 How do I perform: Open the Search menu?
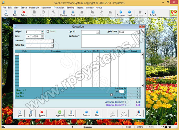point(24,8)
